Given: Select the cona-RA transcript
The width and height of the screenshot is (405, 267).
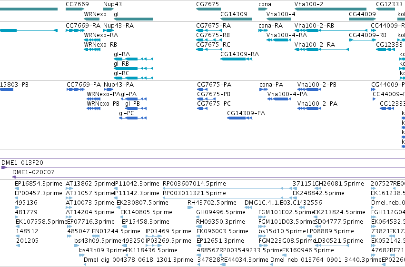Looking at the screenshot, I should point(263,30).
